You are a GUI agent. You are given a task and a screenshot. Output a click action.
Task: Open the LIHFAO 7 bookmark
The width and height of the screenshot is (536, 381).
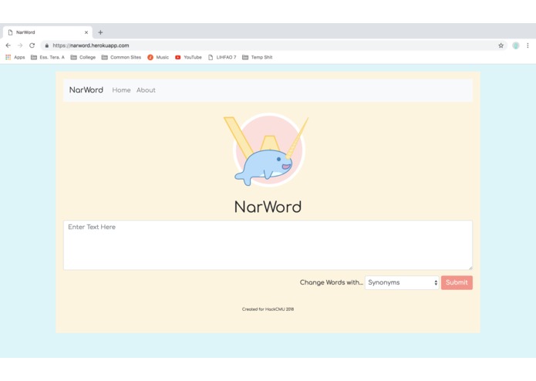click(x=222, y=57)
